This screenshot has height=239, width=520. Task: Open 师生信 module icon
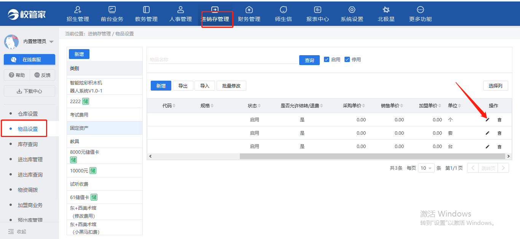[x=283, y=10]
